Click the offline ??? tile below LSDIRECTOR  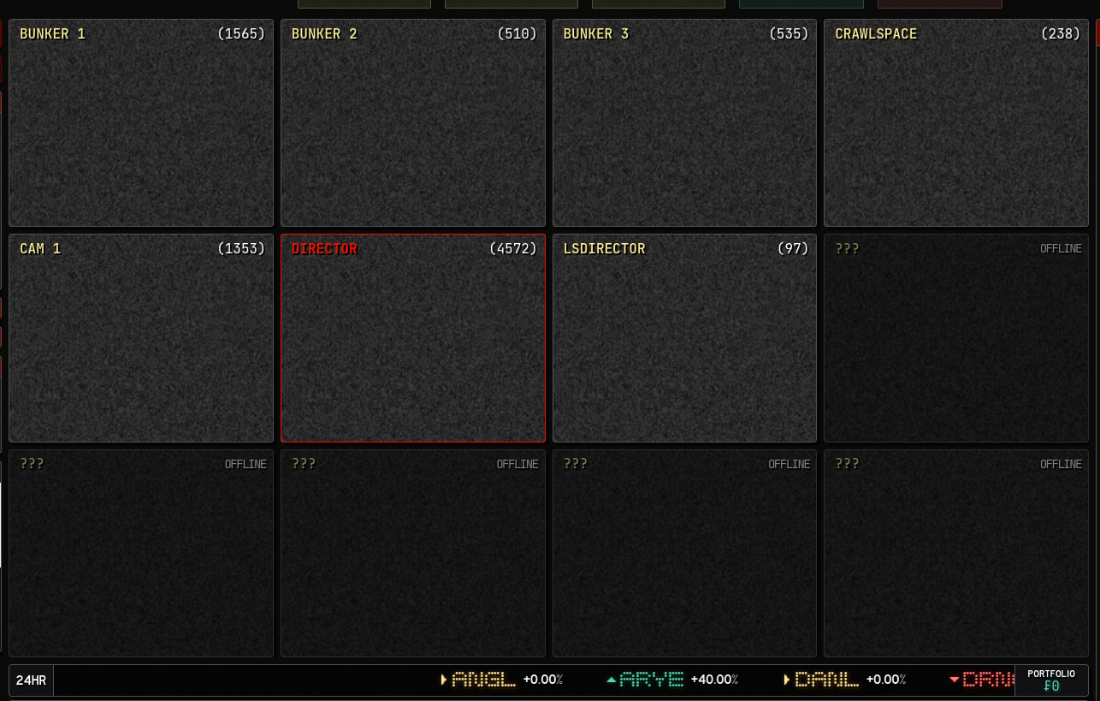684,553
